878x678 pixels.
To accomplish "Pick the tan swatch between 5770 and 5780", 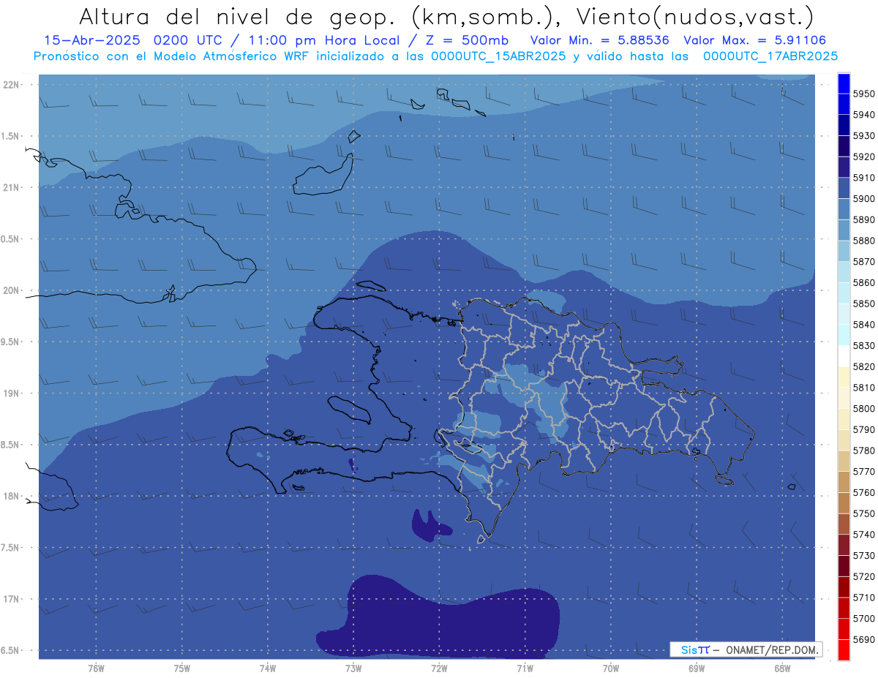I will (844, 461).
